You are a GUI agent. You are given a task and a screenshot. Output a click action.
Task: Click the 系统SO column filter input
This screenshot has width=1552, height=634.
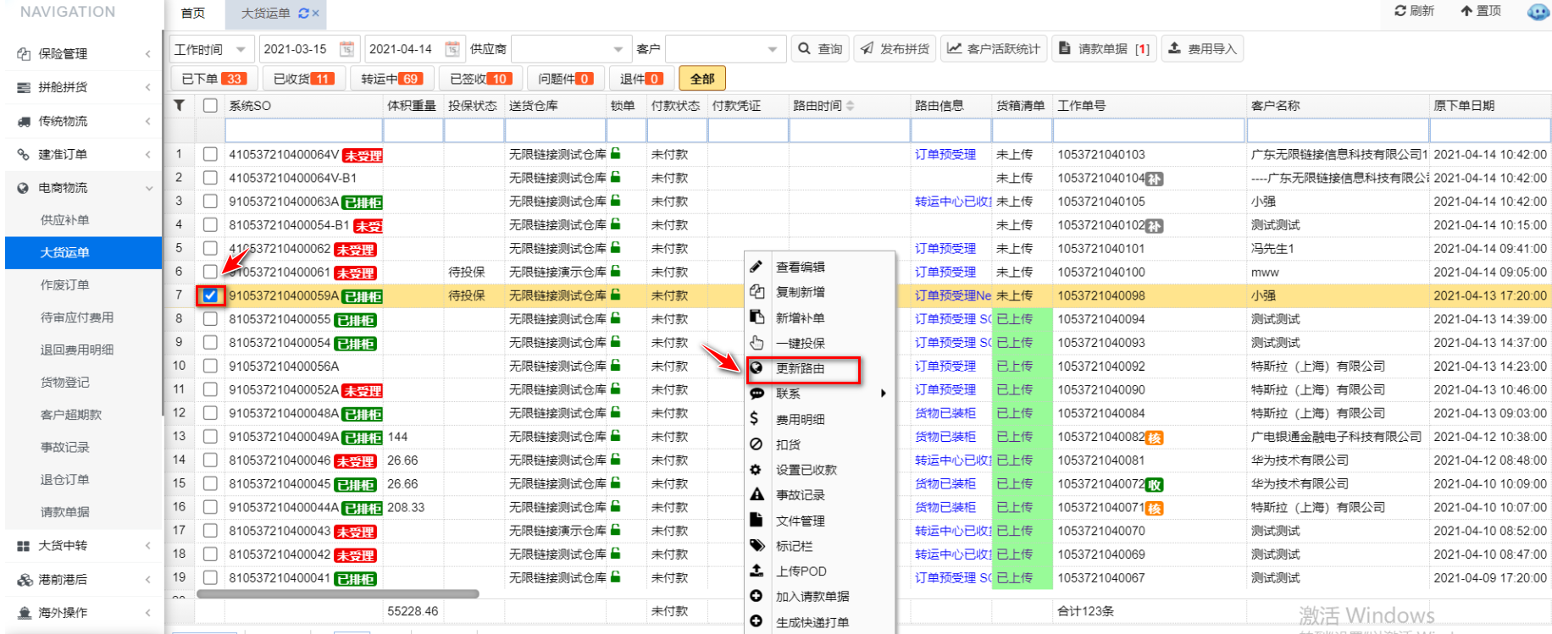(x=303, y=130)
